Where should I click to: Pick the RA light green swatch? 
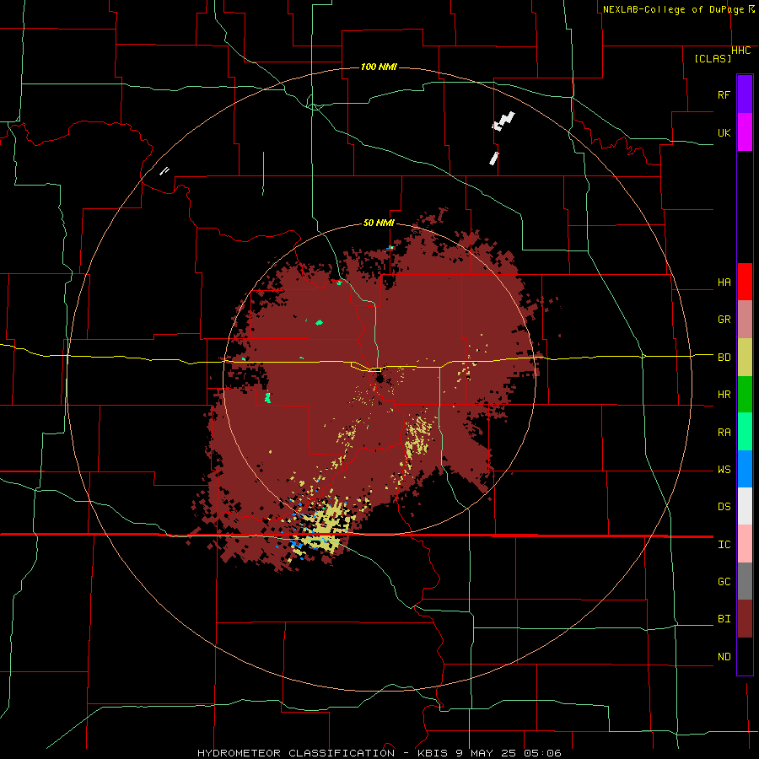[745, 432]
